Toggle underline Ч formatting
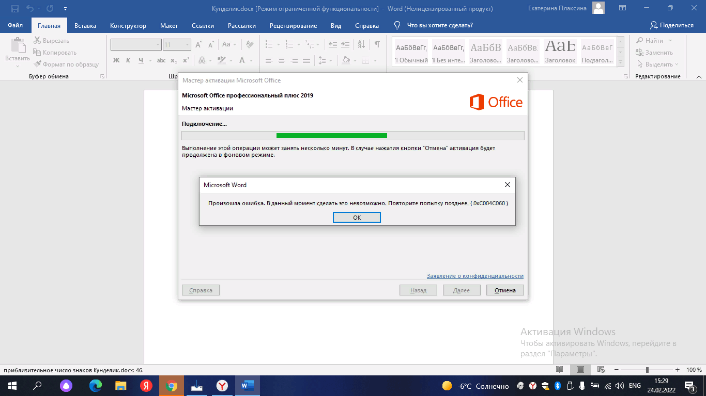 coord(141,60)
